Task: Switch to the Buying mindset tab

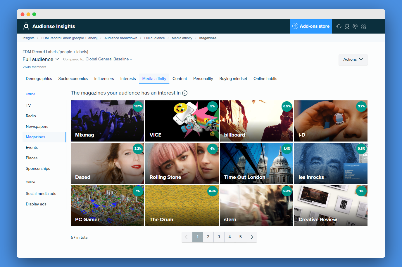Action: click(233, 78)
